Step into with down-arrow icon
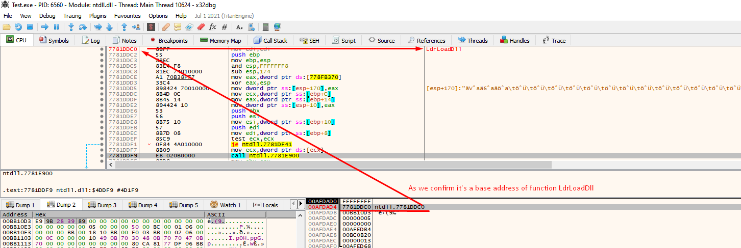Viewport: 741px width, 248px height. click(x=71, y=26)
